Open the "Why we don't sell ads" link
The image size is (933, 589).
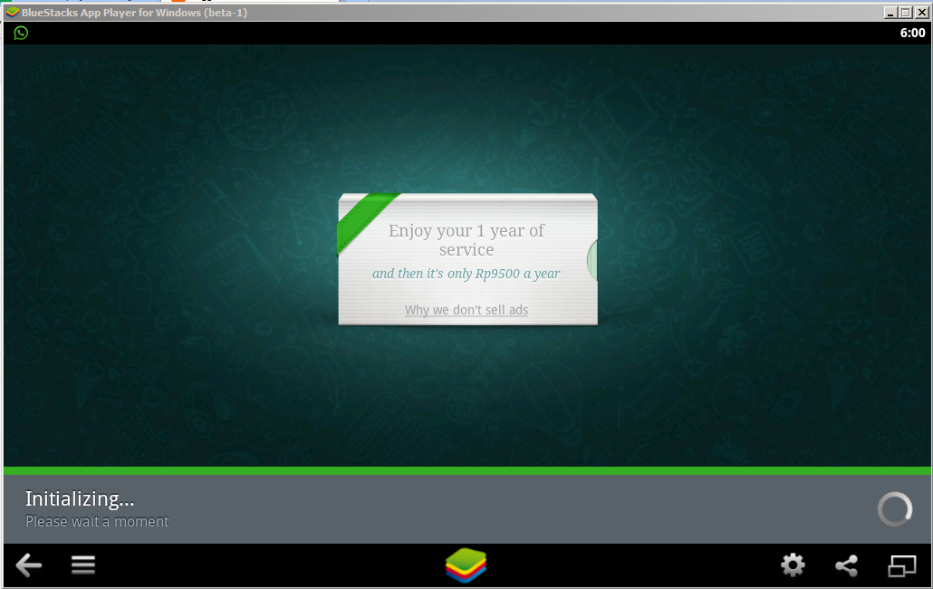point(466,310)
